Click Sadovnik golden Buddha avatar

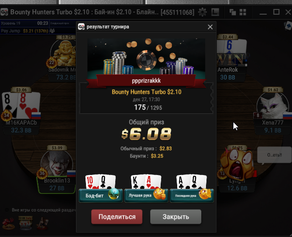pyautogui.click(x=64, y=53)
